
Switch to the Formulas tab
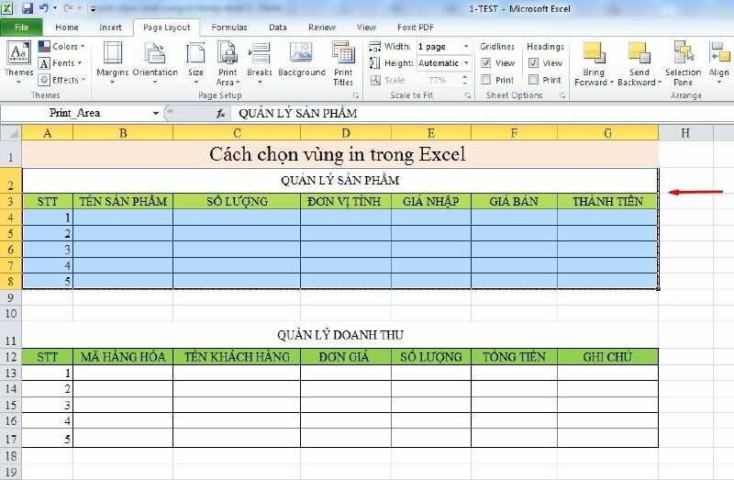coord(228,28)
